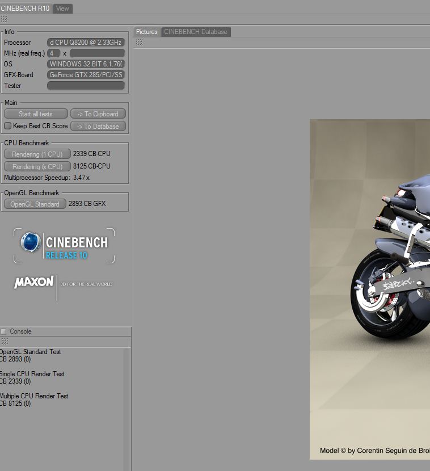Click the Processor name field
The width and height of the screenshot is (430, 471).
coord(86,43)
